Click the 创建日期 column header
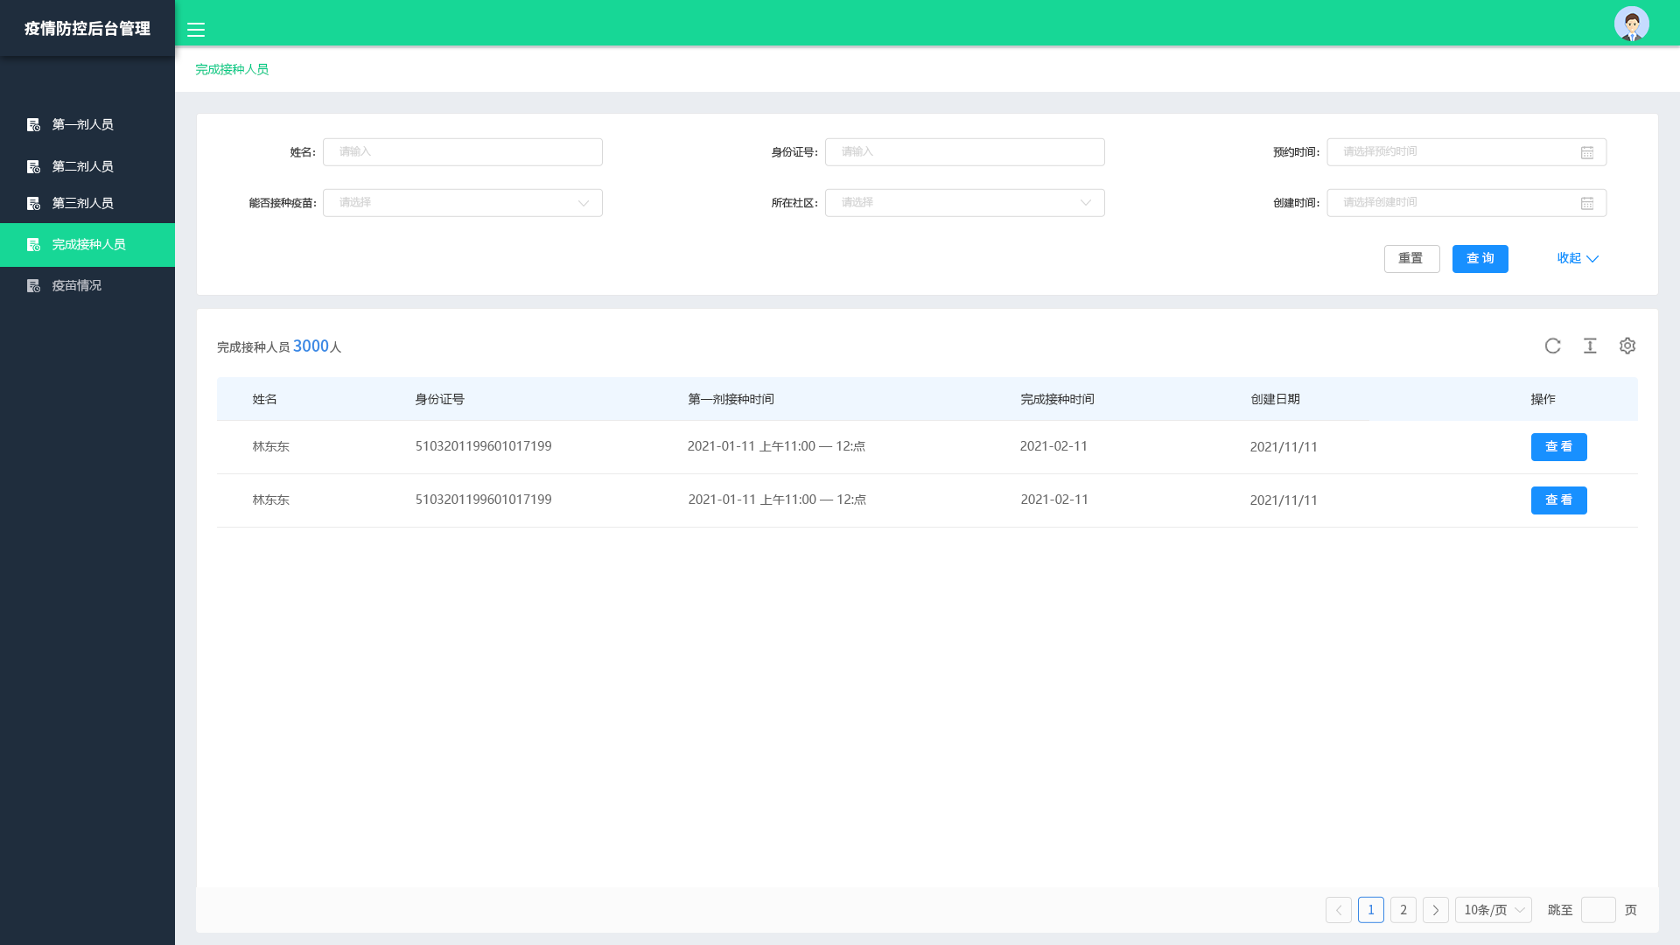 point(1275,399)
